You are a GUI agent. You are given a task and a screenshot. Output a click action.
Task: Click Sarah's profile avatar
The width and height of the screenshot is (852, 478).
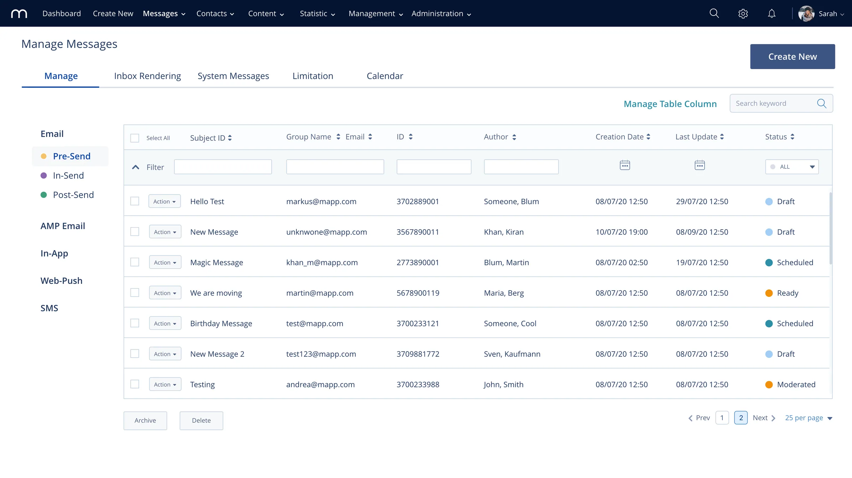(806, 13)
